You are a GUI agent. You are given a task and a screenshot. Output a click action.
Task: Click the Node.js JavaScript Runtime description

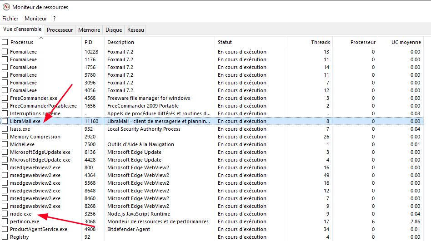139,214
